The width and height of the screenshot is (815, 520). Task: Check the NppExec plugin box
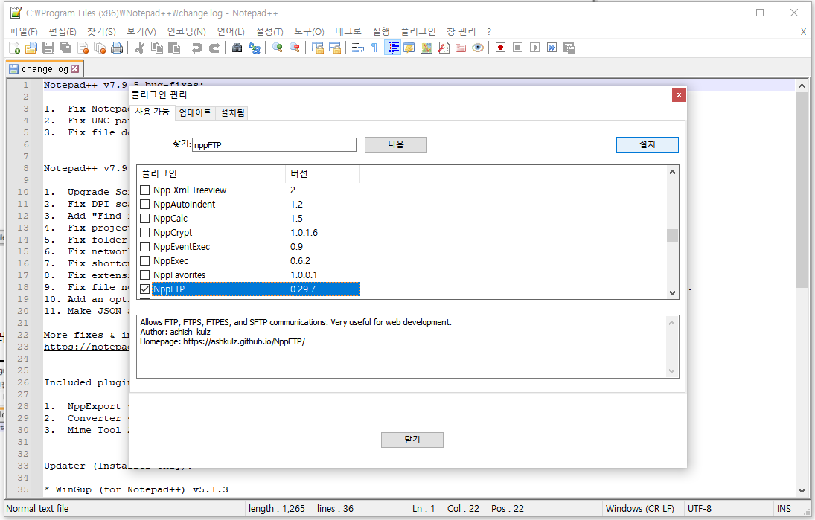pyautogui.click(x=145, y=260)
